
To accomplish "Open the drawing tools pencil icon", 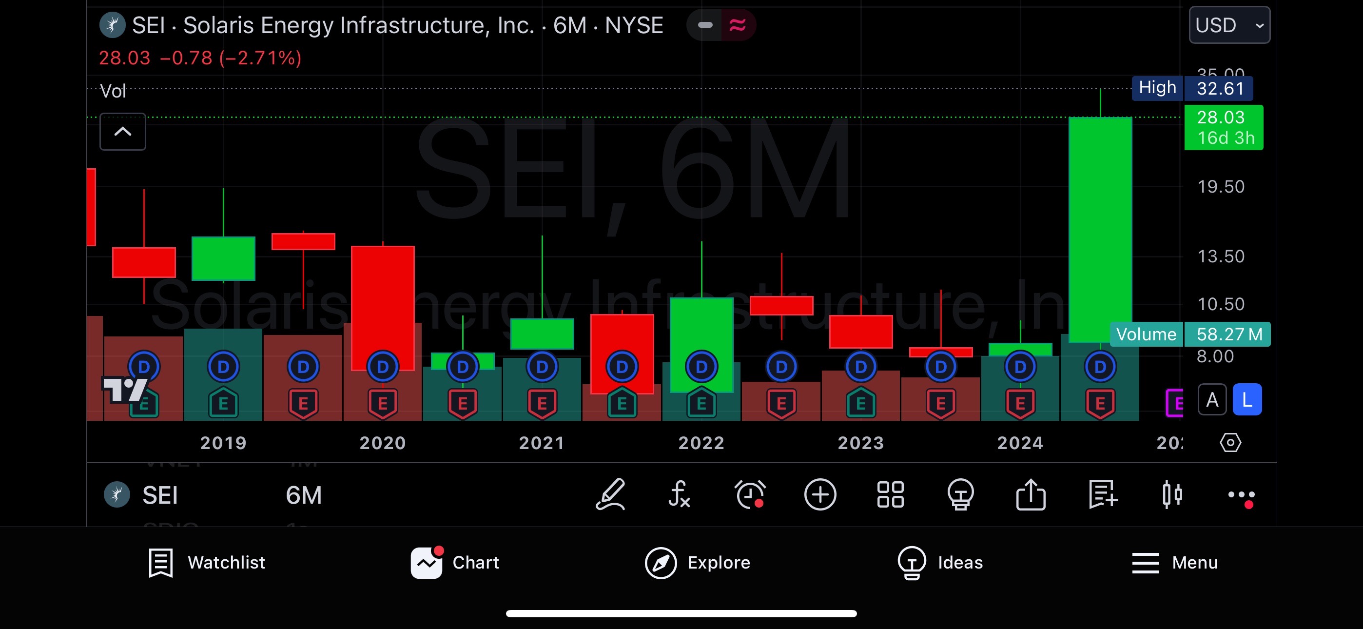I will click(x=611, y=494).
